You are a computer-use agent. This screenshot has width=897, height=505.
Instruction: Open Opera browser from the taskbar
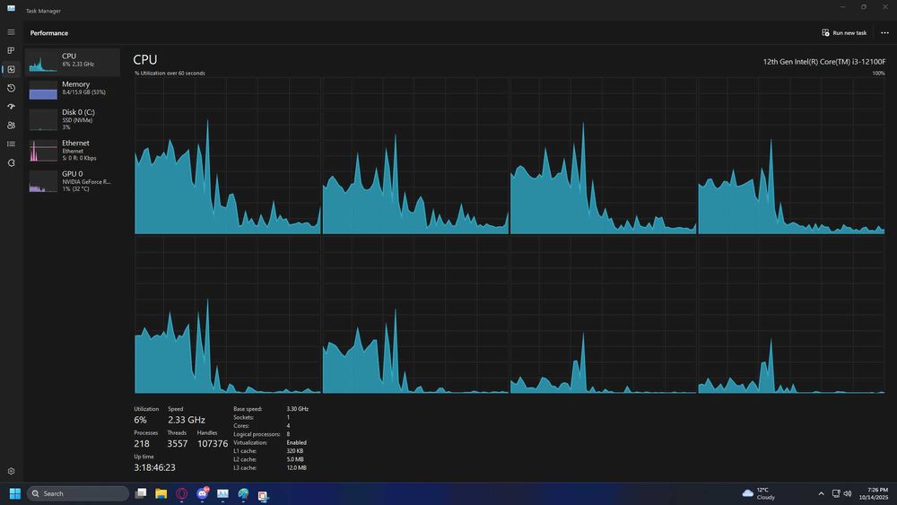(x=182, y=493)
